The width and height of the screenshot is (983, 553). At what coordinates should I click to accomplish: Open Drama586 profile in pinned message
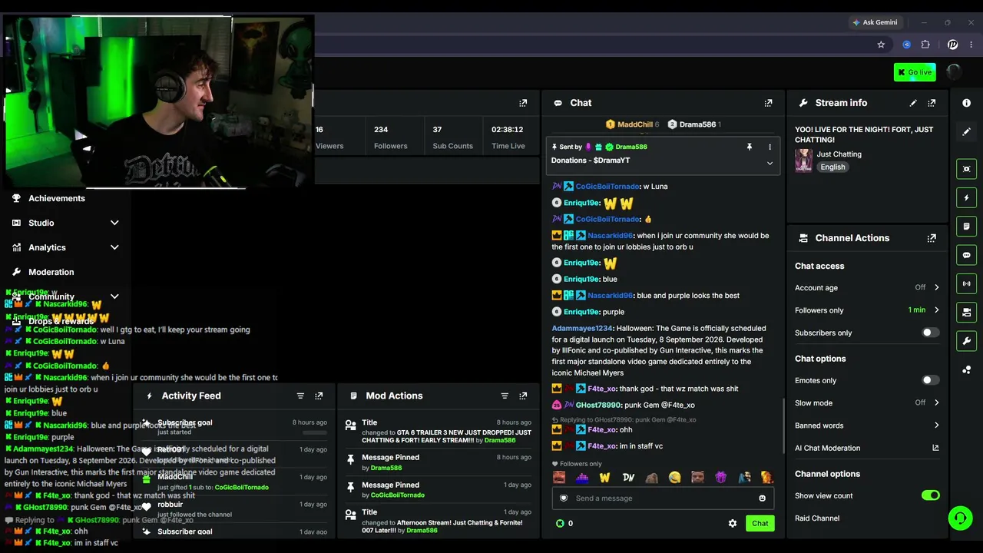(631, 147)
